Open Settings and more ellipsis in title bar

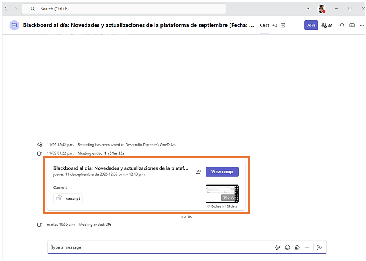pyautogui.click(x=308, y=9)
